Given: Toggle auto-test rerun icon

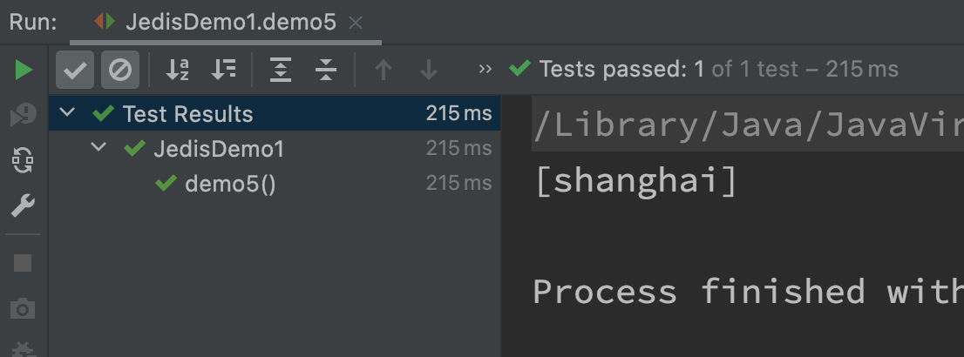Looking at the screenshot, I should (x=24, y=160).
